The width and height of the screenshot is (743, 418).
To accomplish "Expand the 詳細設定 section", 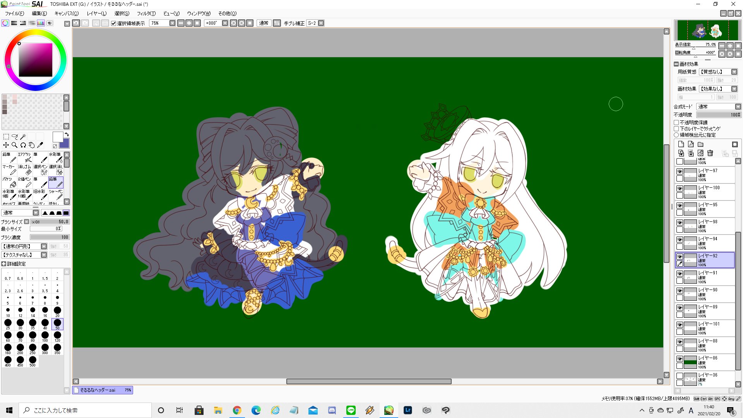I will [4, 264].
